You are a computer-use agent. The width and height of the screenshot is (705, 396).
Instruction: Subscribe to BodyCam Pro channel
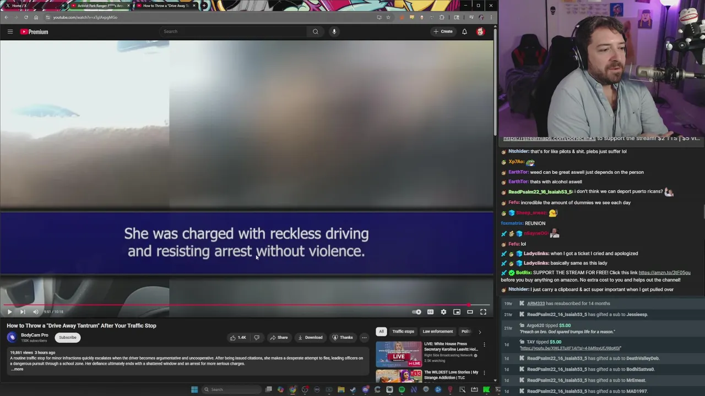[68, 338]
